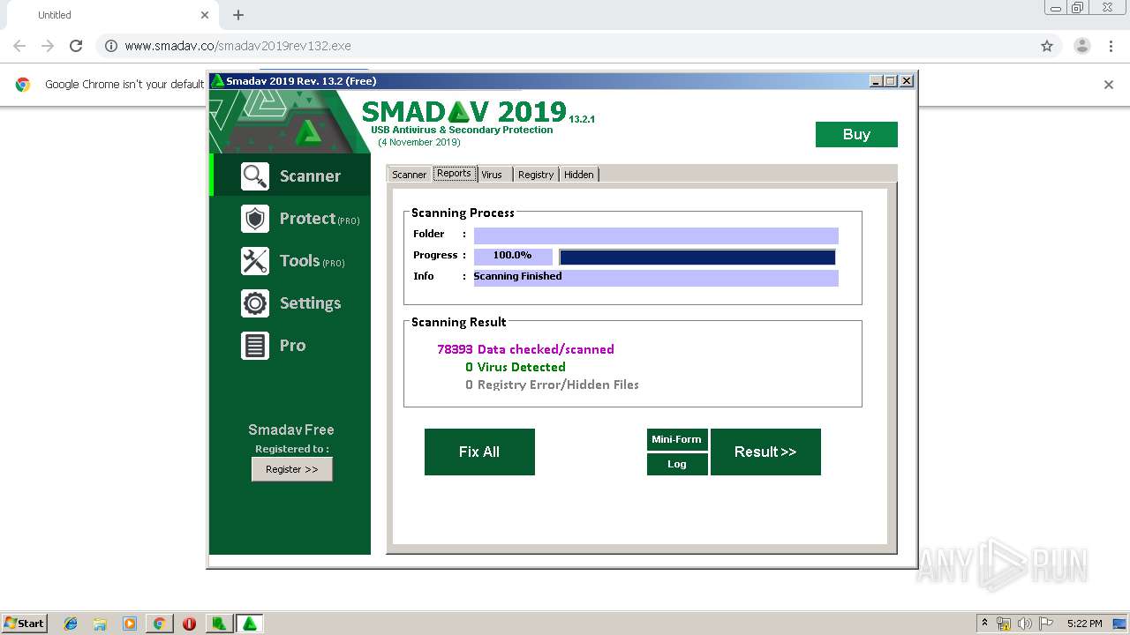Launch Internet Explorer from the taskbar
This screenshot has height=635, width=1130.
point(71,624)
